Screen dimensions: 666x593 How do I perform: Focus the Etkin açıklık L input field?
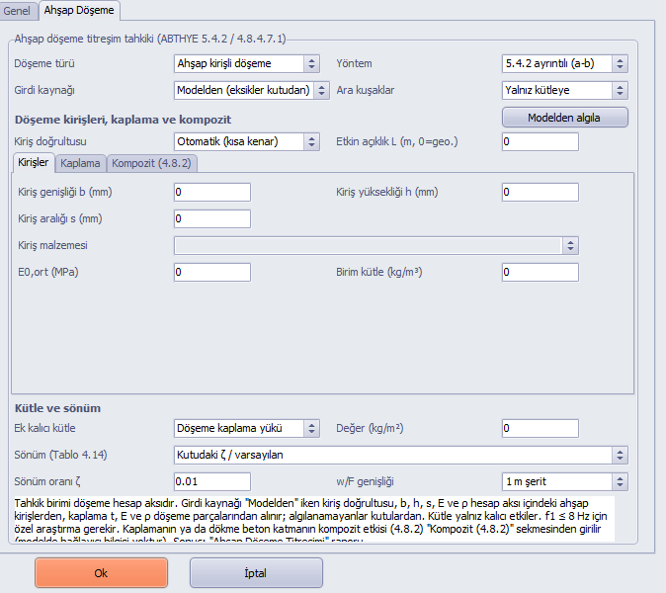point(540,141)
